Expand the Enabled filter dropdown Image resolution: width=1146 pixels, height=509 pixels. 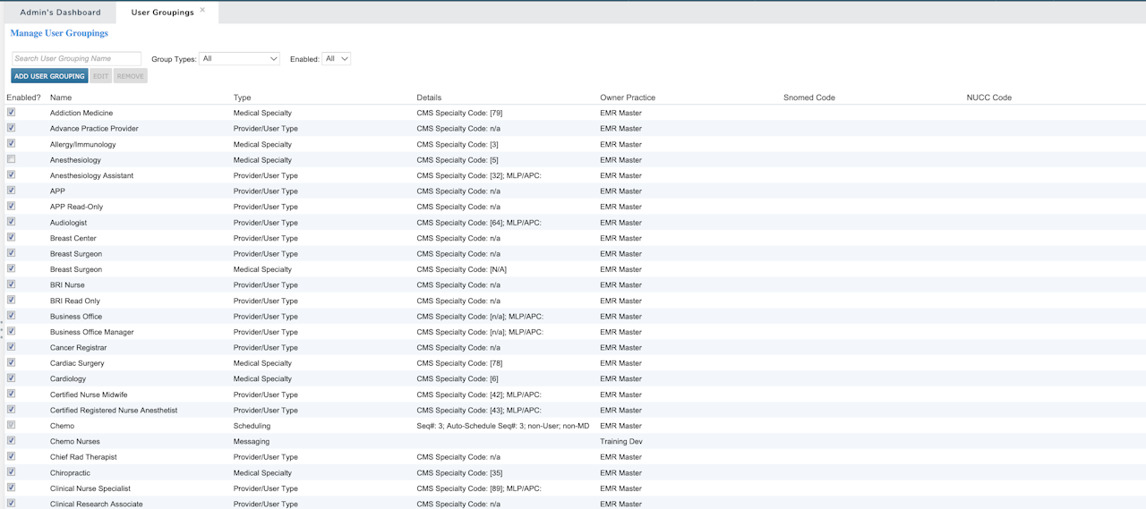[x=336, y=59]
